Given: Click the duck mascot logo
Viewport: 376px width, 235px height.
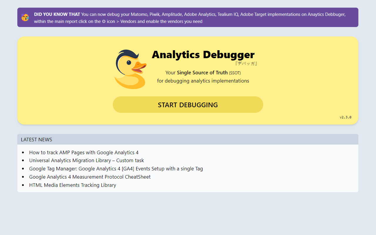Looking at the screenshot, I should [x=130, y=69].
